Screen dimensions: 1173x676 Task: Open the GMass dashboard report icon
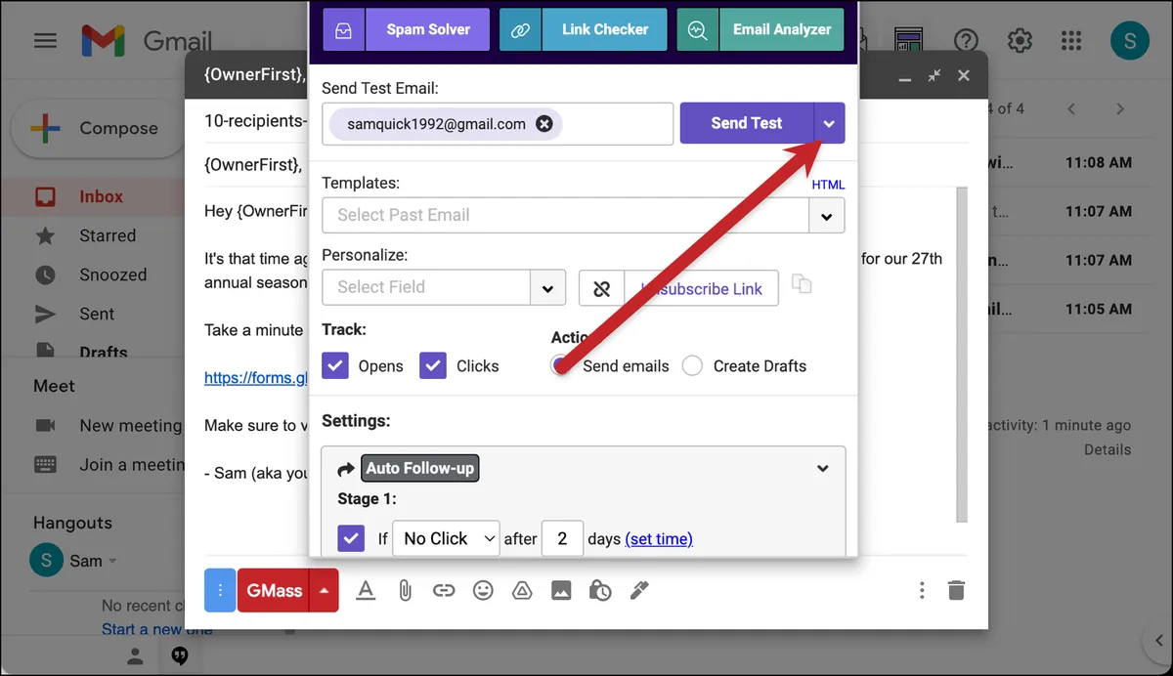(909, 41)
